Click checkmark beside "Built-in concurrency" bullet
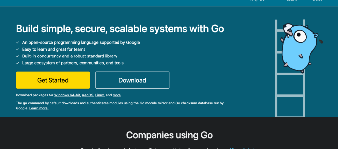Screen dimensions: 338x149 click(17, 56)
